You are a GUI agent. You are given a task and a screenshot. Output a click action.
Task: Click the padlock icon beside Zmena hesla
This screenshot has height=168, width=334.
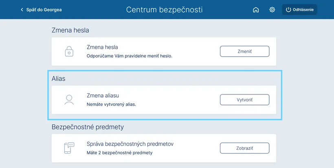pos(69,51)
